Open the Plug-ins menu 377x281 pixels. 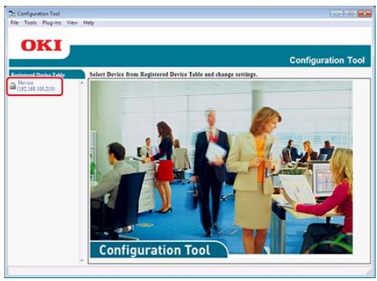pyautogui.click(x=51, y=23)
